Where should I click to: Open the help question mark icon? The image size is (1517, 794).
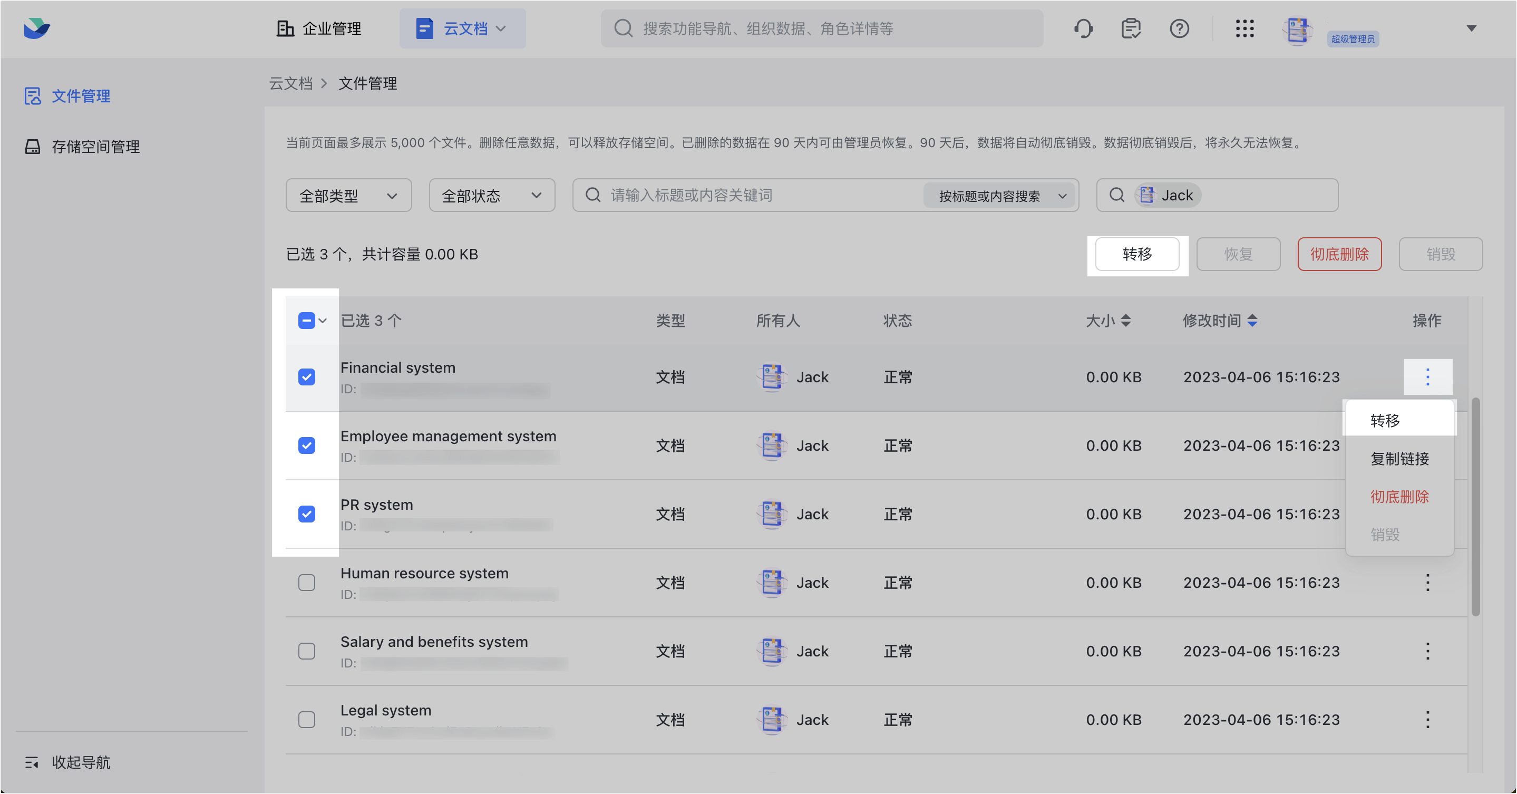tap(1179, 28)
